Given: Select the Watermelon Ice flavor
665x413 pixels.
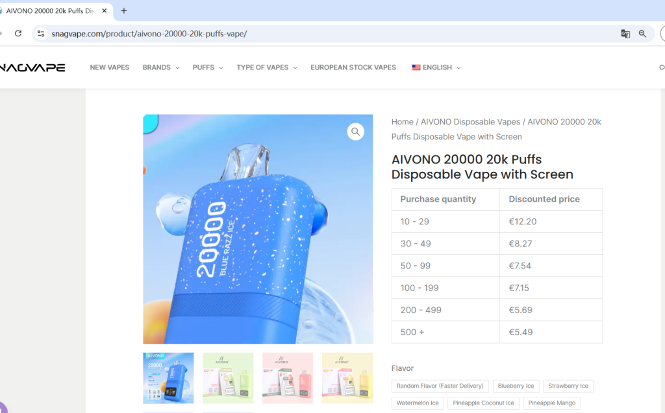Looking at the screenshot, I should pyautogui.click(x=418, y=403).
